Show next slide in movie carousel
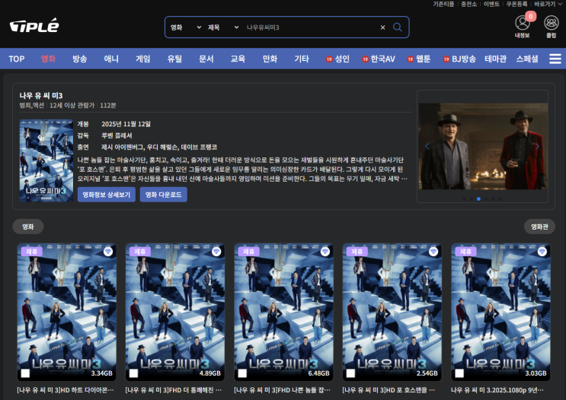This screenshot has width=566, height=400. (538, 146)
